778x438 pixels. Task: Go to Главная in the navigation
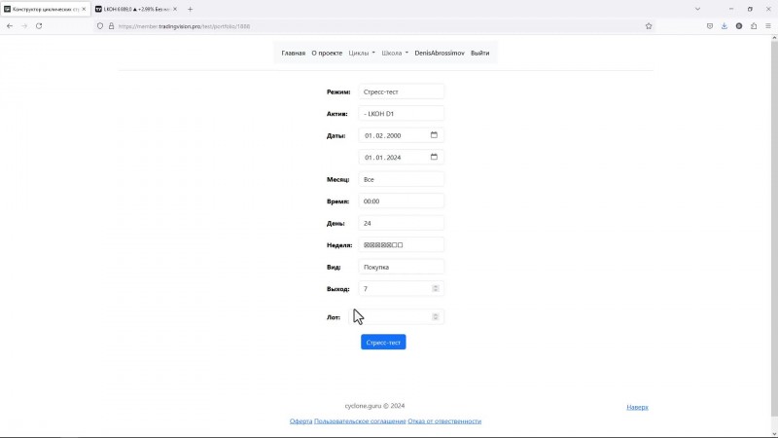coord(294,53)
